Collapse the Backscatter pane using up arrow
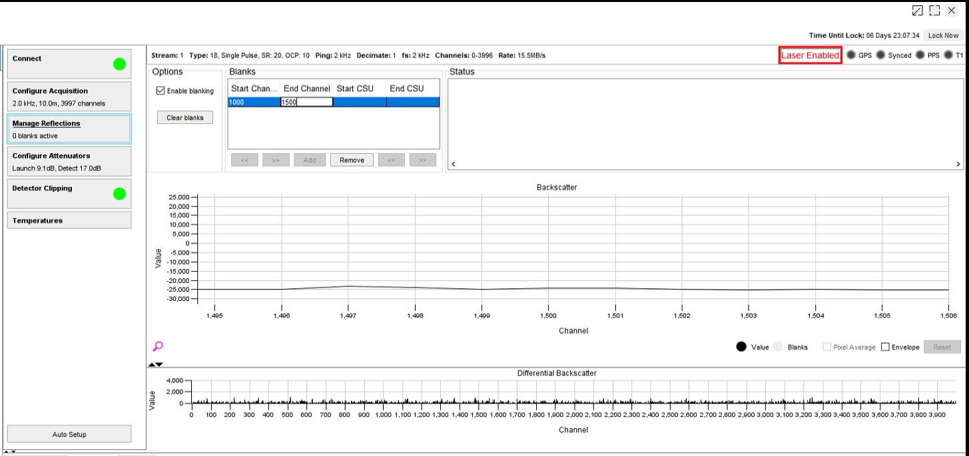Image resolution: width=969 pixels, height=456 pixels. coord(151,364)
